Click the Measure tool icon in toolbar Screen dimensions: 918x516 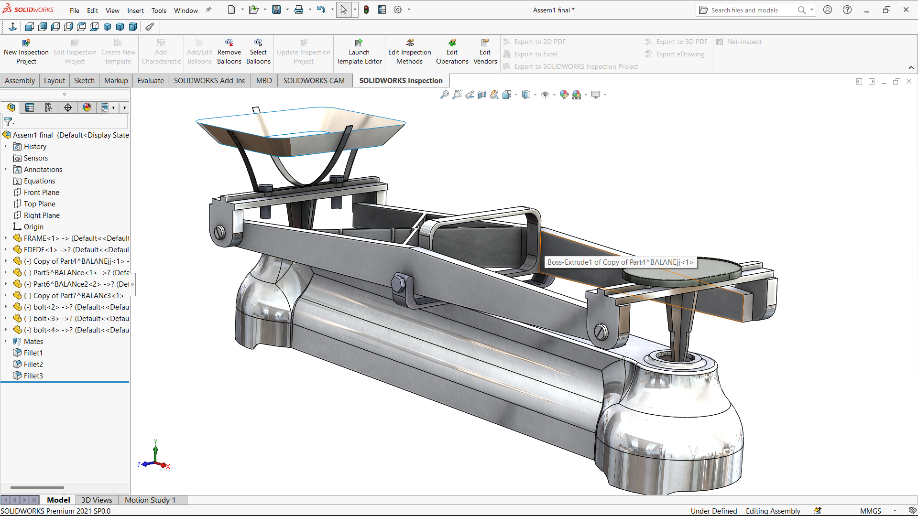(x=150, y=27)
